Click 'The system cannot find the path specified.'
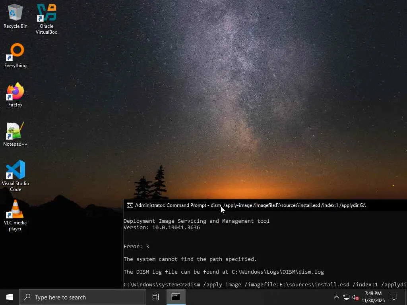Viewport: 407px width, 305px height. point(190,259)
